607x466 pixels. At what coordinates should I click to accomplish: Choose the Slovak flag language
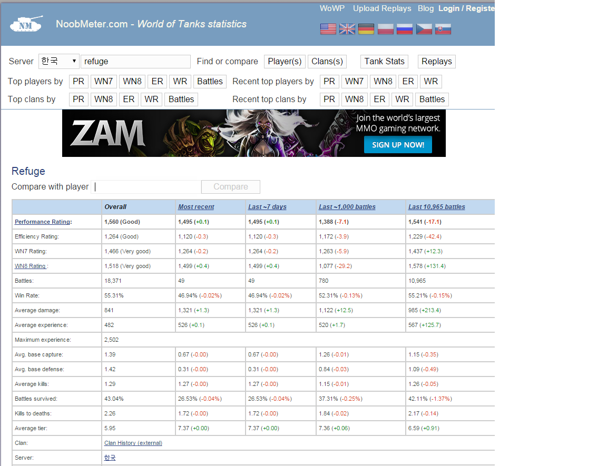(443, 29)
